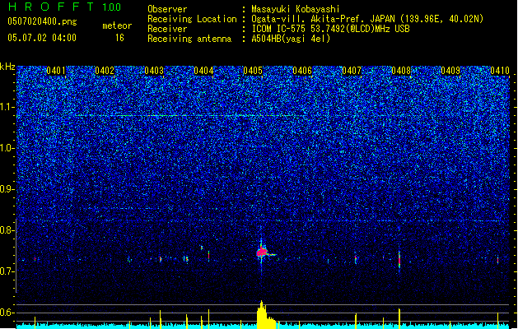Screen dimensions: 518x329
Task: Click the 0408 time marker
Action: pyautogui.click(x=401, y=70)
